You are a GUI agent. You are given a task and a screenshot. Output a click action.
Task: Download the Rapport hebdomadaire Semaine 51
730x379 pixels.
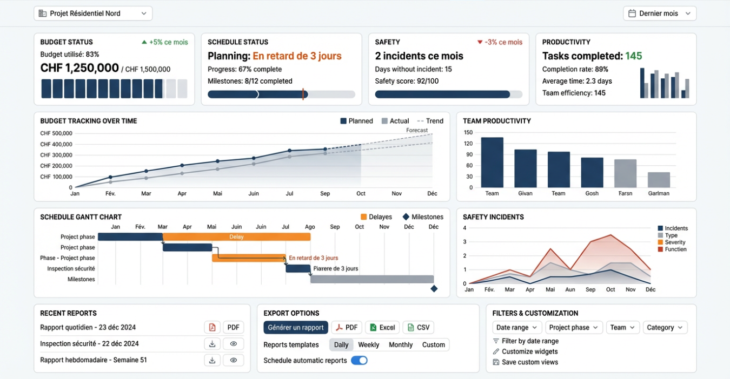point(212,360)
